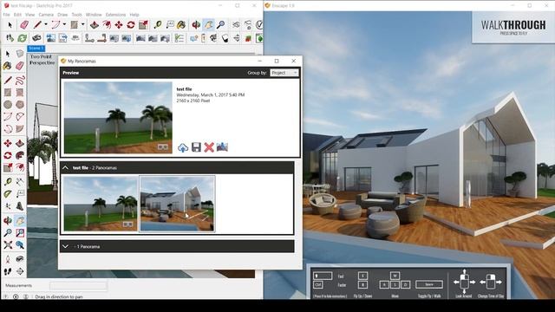555x312 pixels.
Task: Open the Window menu in SketchUp
Action: click(x=94, y=15)
